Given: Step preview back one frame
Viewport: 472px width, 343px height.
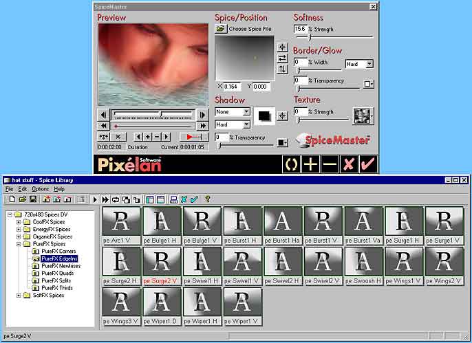Looking at the screenshot, I should click(x=103, y=115).
